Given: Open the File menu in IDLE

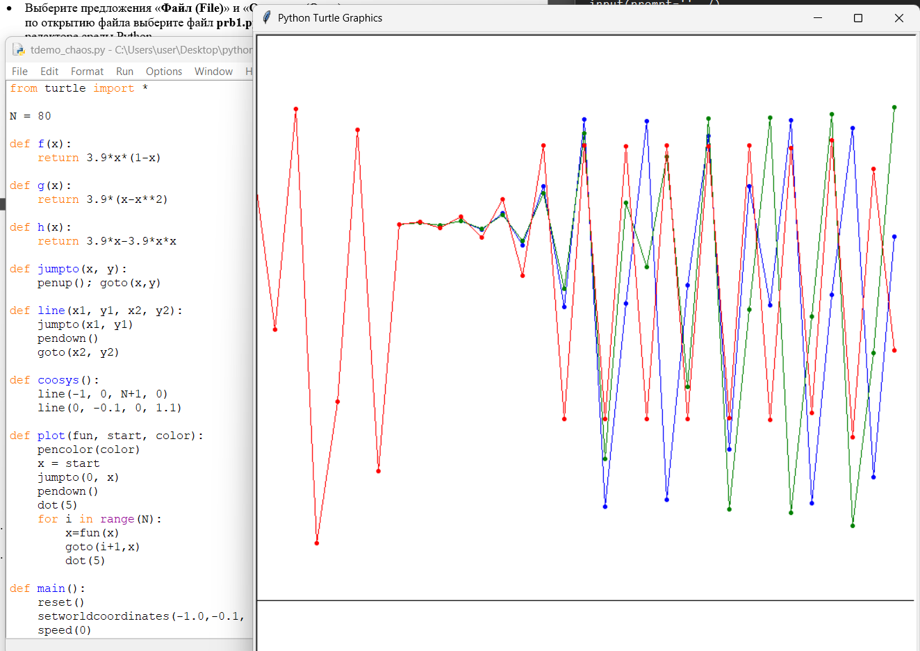Looking at the screenshot, I should tap(20, 72).
